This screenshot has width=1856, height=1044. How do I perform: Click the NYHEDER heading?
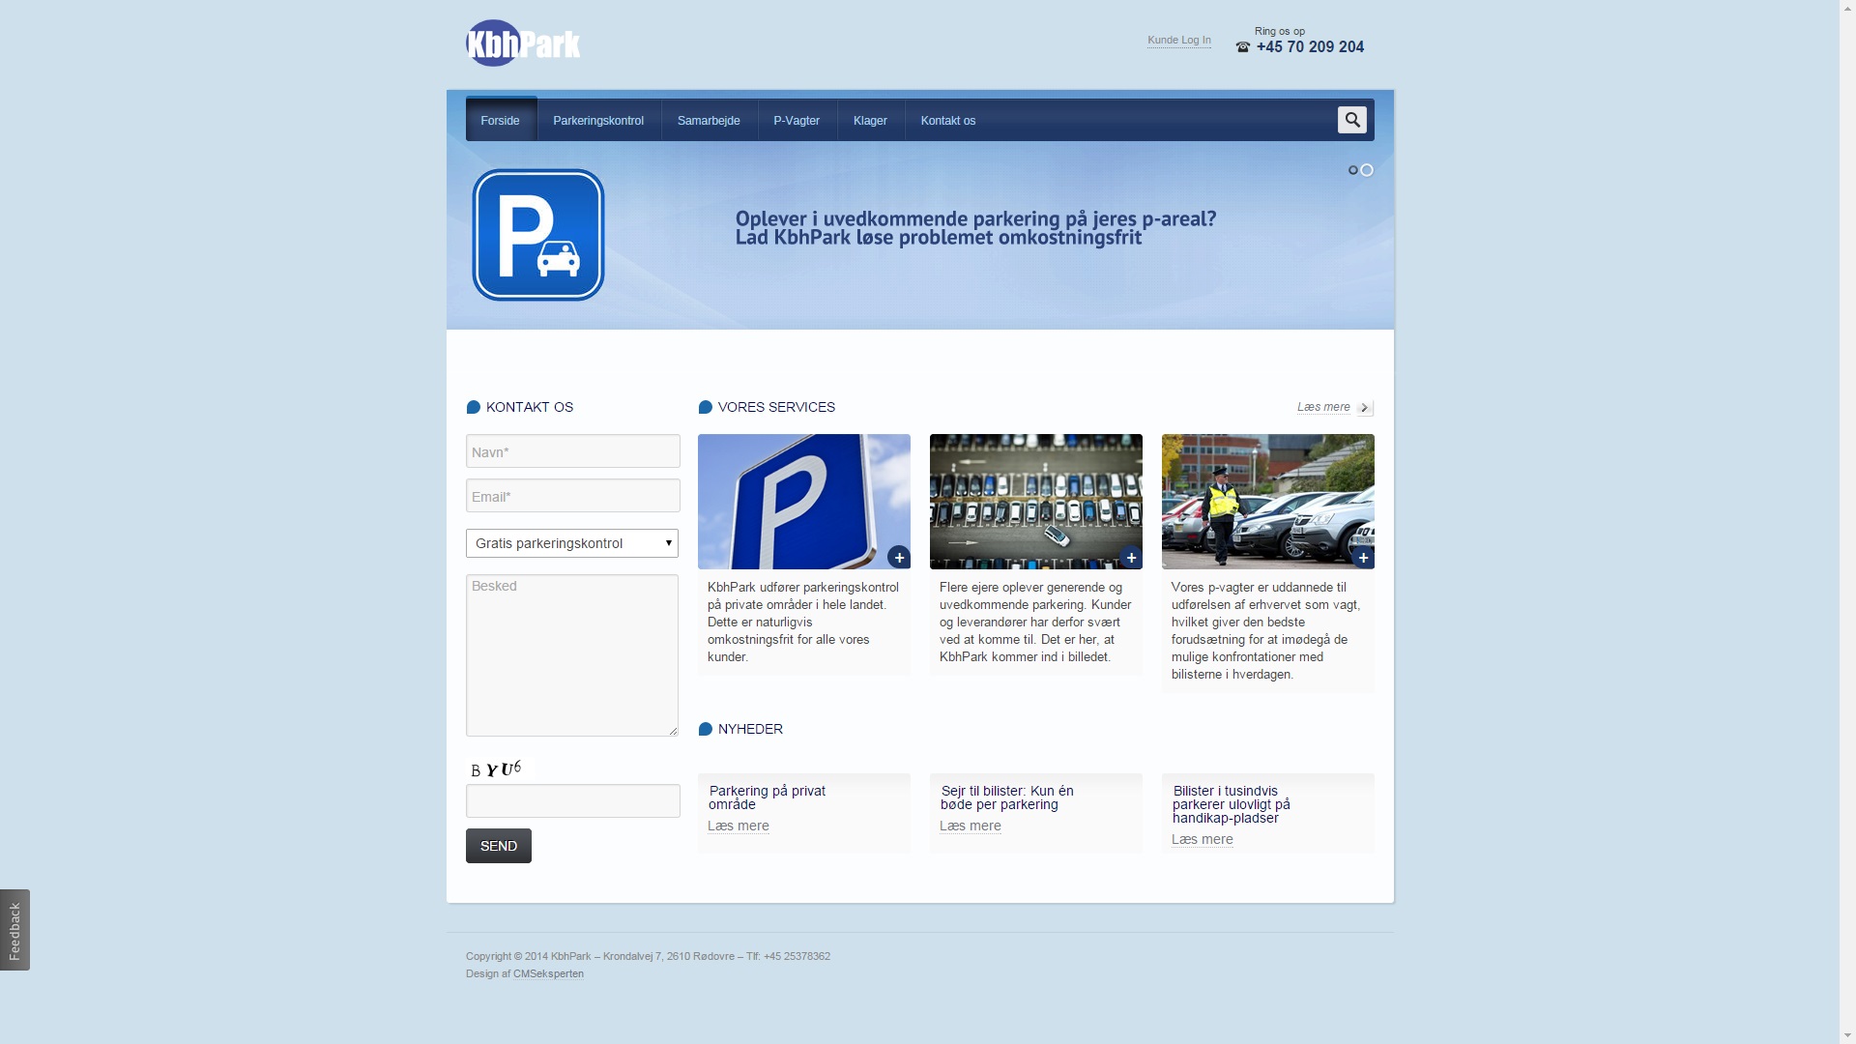click(750, 730)
